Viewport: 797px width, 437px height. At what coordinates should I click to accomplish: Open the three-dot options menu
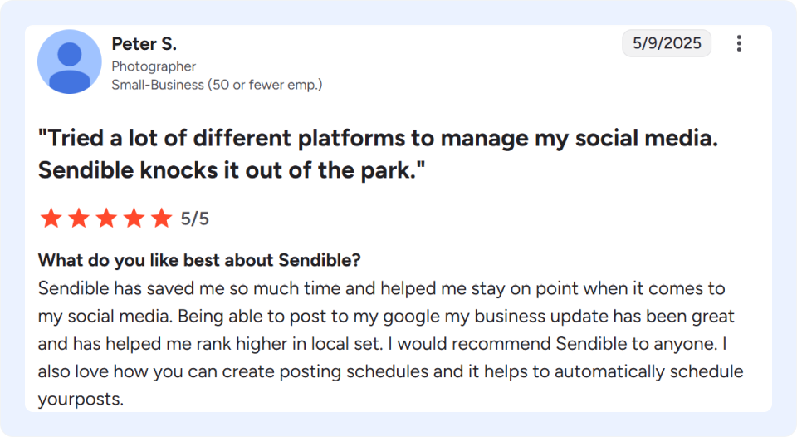click(x=739, y=43)
